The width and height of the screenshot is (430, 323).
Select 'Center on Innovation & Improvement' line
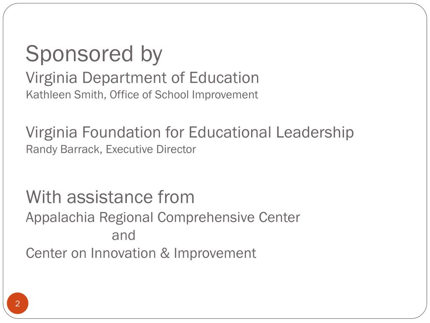pos(141,253)
